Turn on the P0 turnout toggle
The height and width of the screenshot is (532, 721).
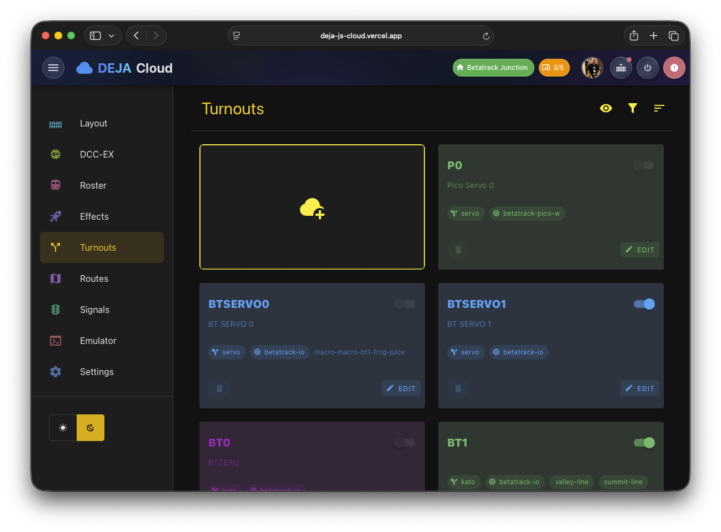pos(643,165)
